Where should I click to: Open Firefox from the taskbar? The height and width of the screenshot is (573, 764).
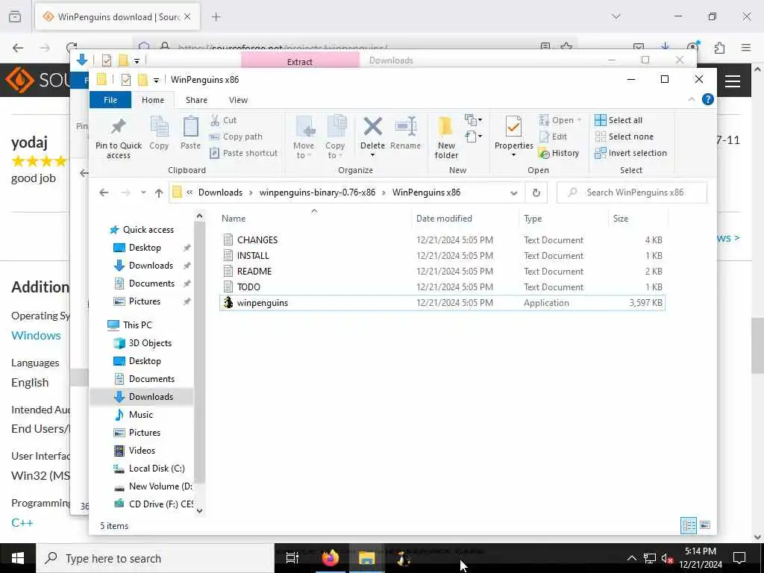330,558
